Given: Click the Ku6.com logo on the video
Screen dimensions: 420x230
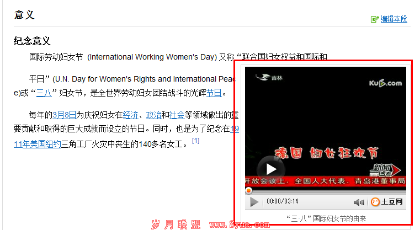Looking at the screenshot, I should (x=385, y=83).
